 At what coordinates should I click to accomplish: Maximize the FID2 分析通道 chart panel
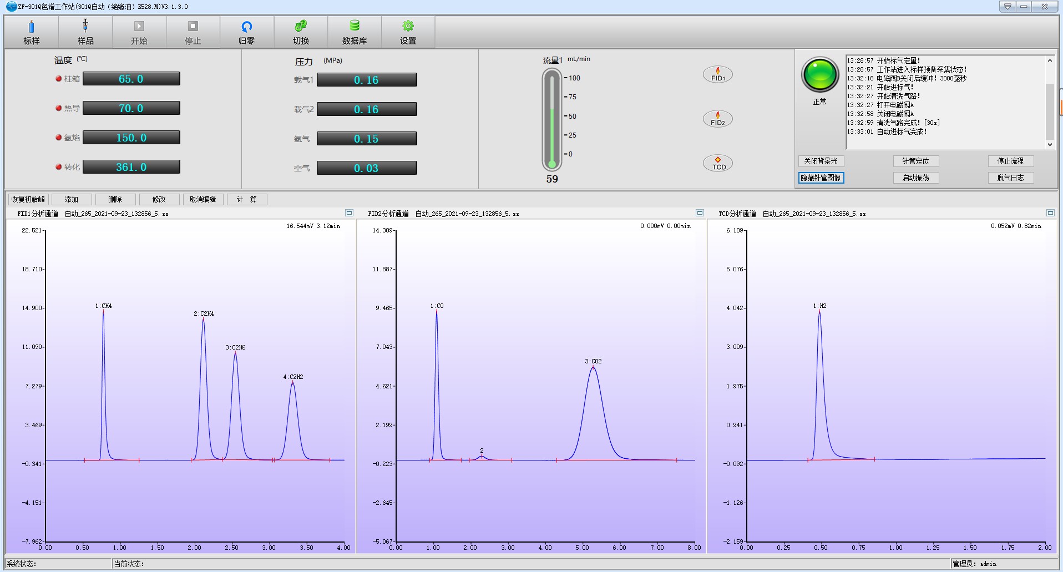[700, 213]
